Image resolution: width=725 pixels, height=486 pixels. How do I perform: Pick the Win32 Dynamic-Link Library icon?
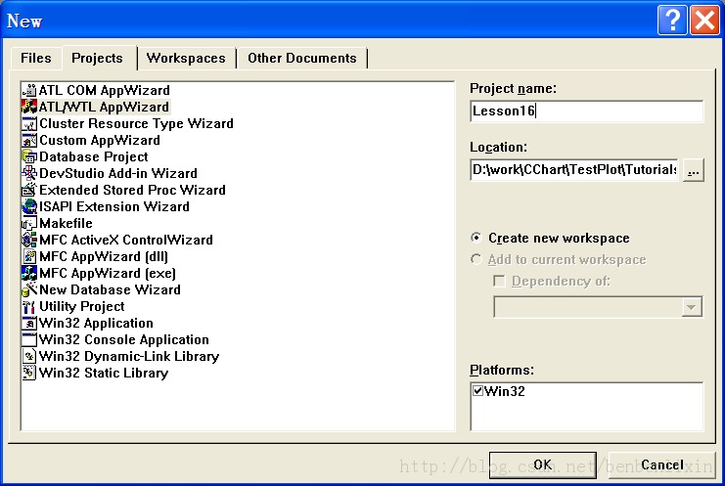29,356
